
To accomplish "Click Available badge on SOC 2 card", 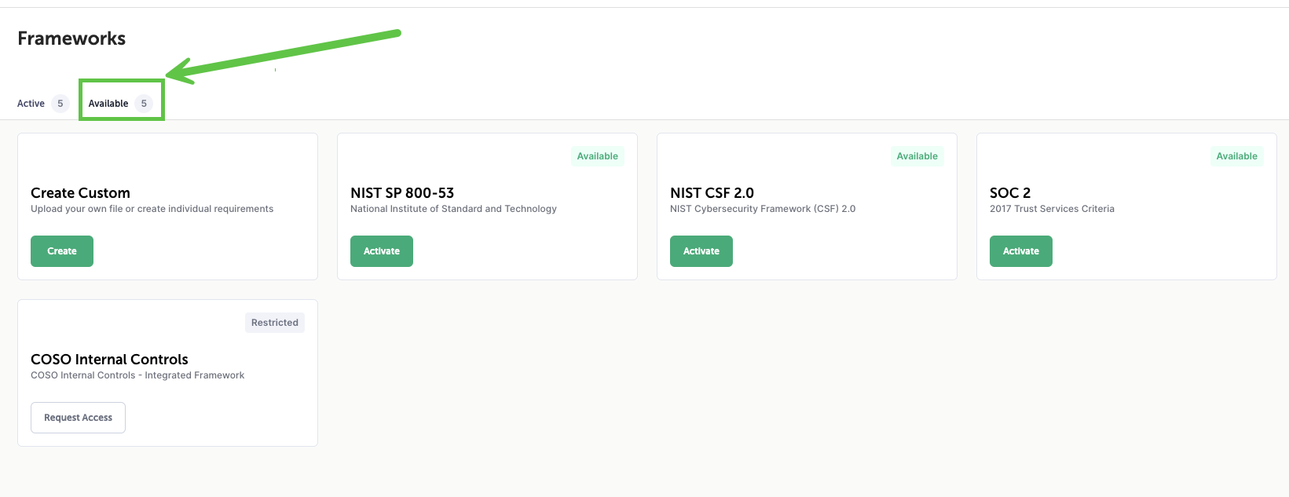I will pyautogui.click(x=1237, y=156).
